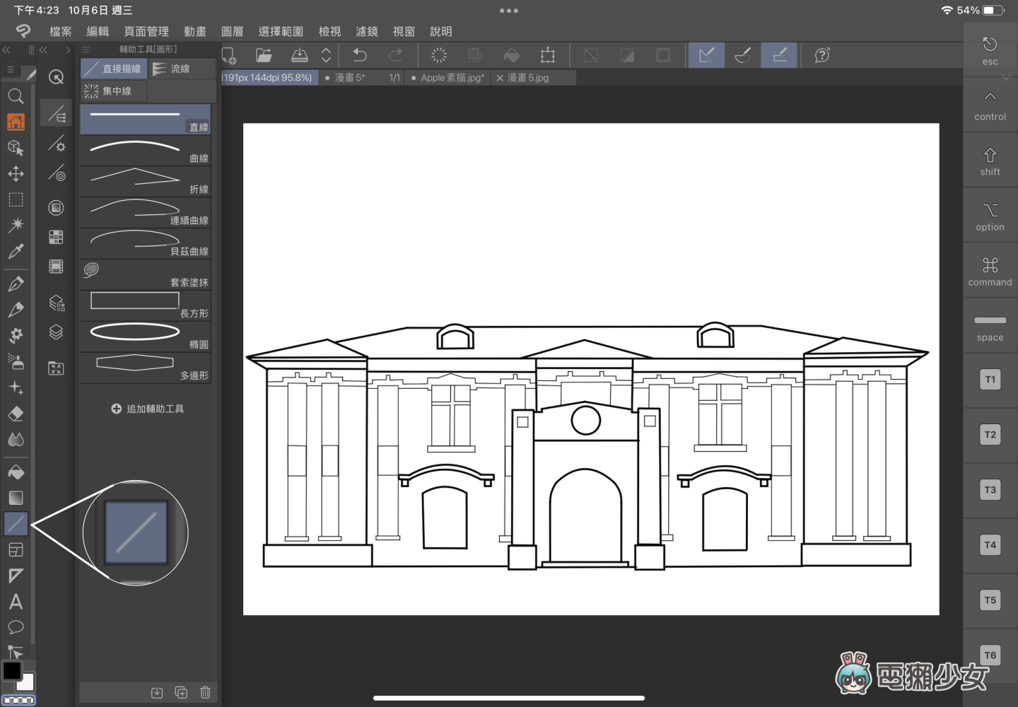Viewport: 1018px width, 707px height.
Task: Open the 編輯 menu
Action: 98,31
